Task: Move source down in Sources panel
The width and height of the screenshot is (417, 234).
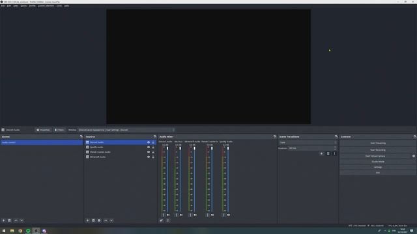Action: (111, 220)
